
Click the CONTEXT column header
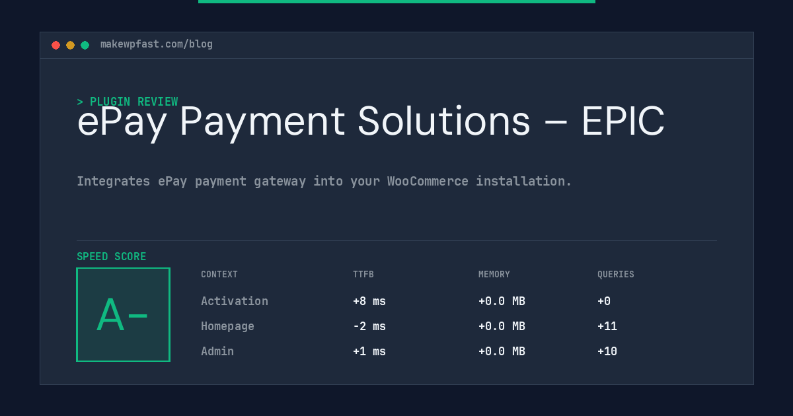pos(219,275)
